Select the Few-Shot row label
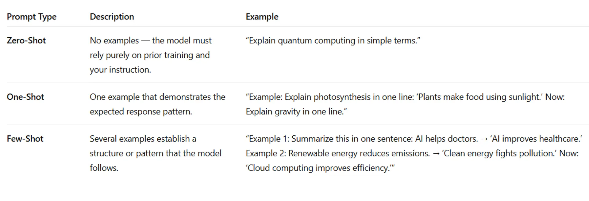Screen dimensions: 589x201 click(25, 139)
